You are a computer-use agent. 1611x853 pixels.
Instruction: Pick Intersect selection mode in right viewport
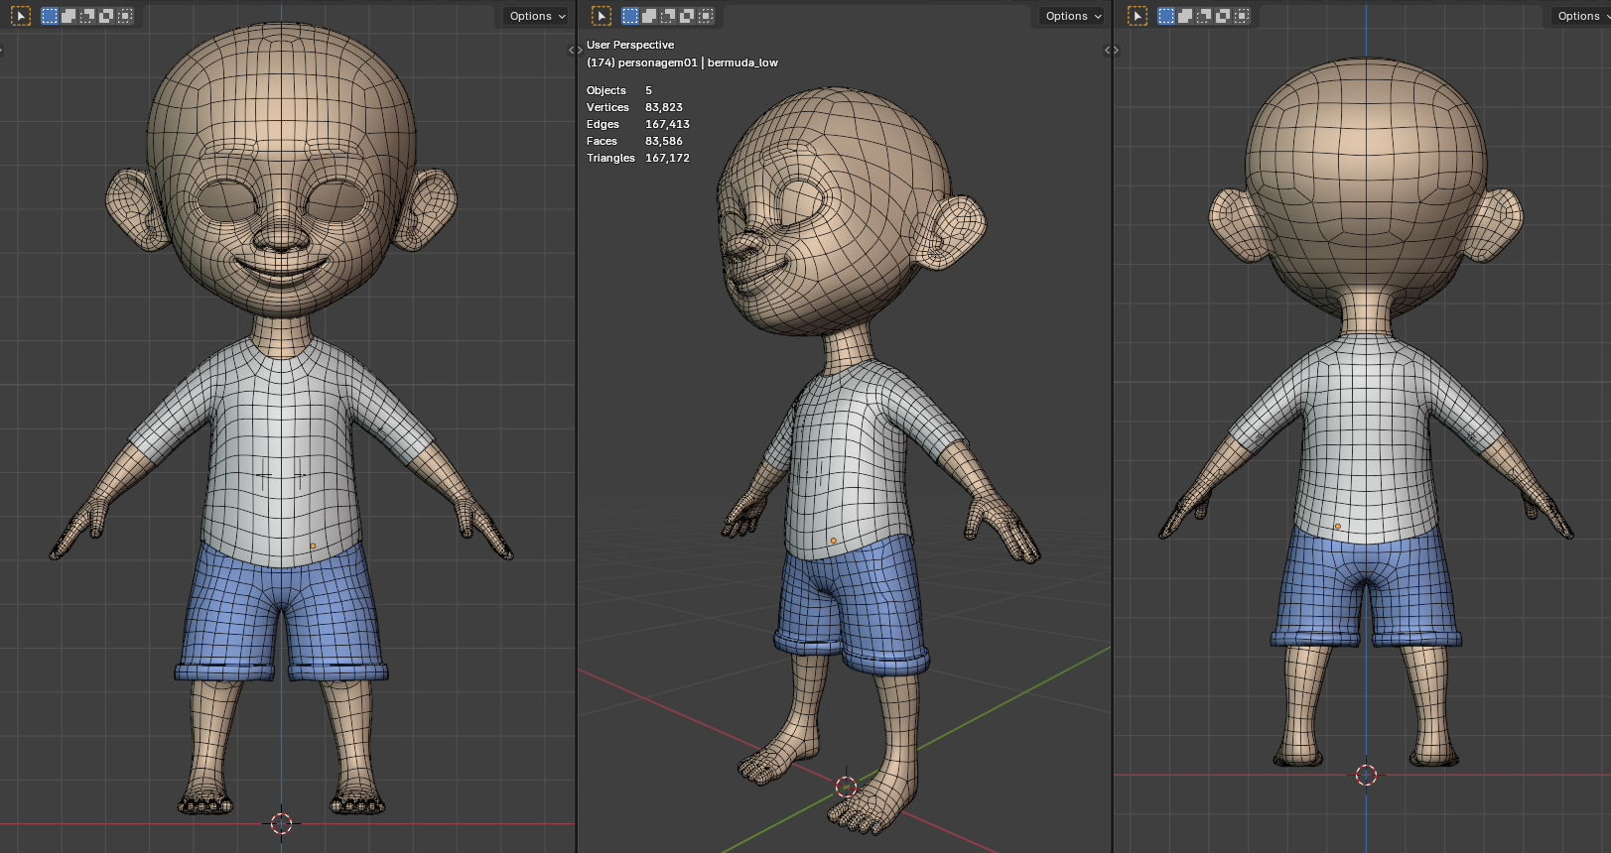(x=1242, y=16)
